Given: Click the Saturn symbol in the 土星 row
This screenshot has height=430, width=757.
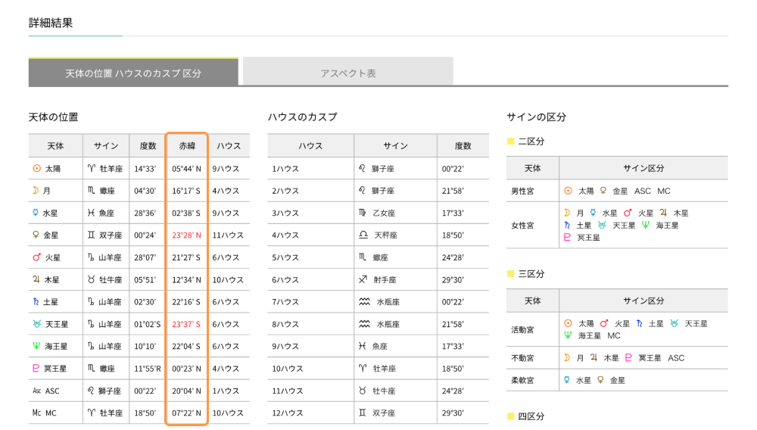Looking at the screenshot, I should [x=36, y=301].
